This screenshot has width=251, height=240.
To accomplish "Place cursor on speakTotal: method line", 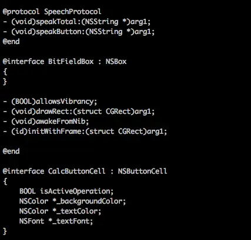I will [77, 22].
